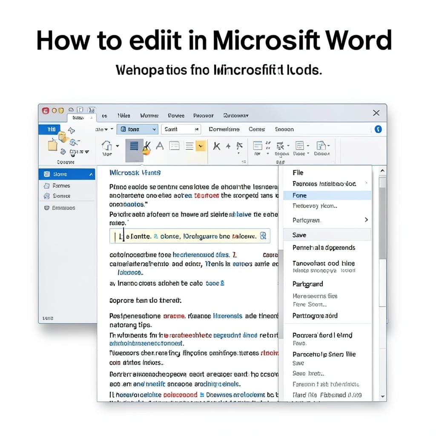Select highlighted Fone context menu entry
This screenshot has height=436, width=436.
point(327,195)
